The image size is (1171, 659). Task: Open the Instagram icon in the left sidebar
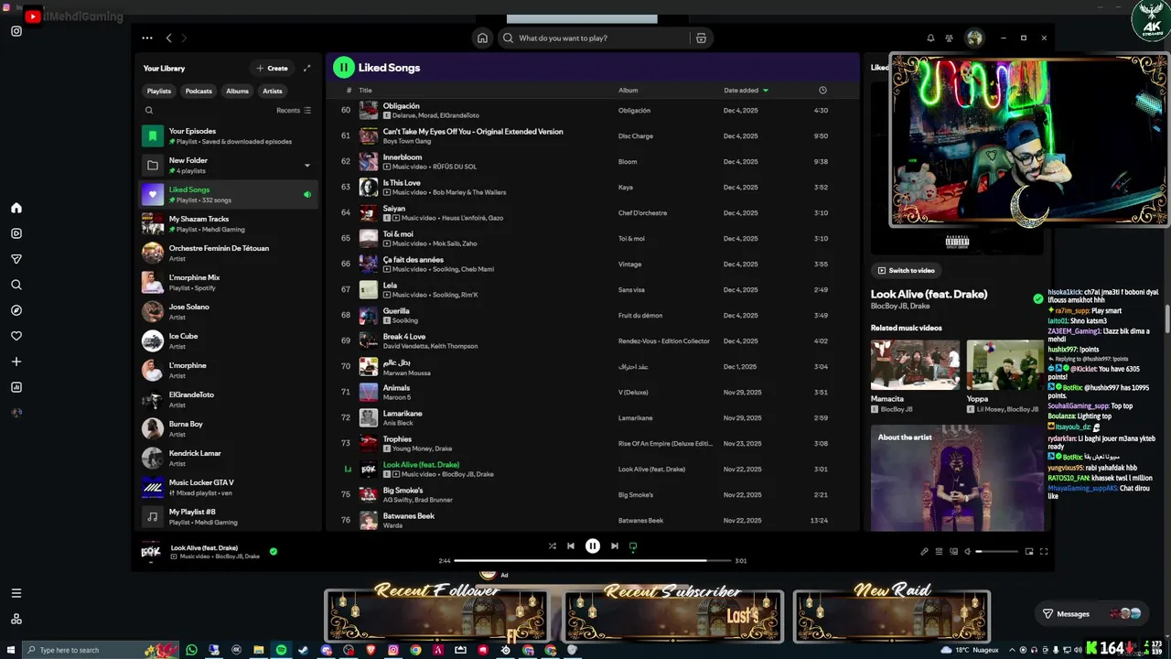[16, 31]
